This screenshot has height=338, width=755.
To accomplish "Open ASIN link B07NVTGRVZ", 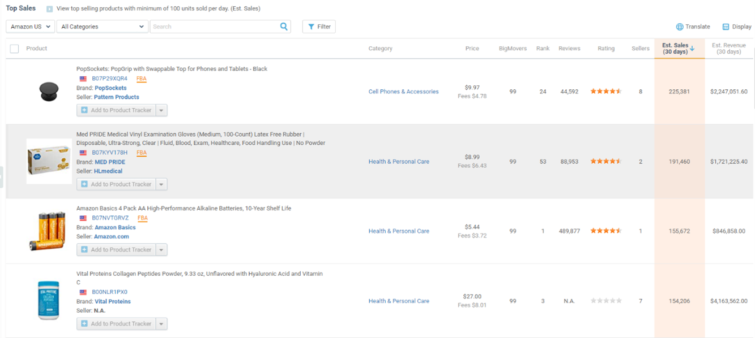I will click(x=110, y=218).
